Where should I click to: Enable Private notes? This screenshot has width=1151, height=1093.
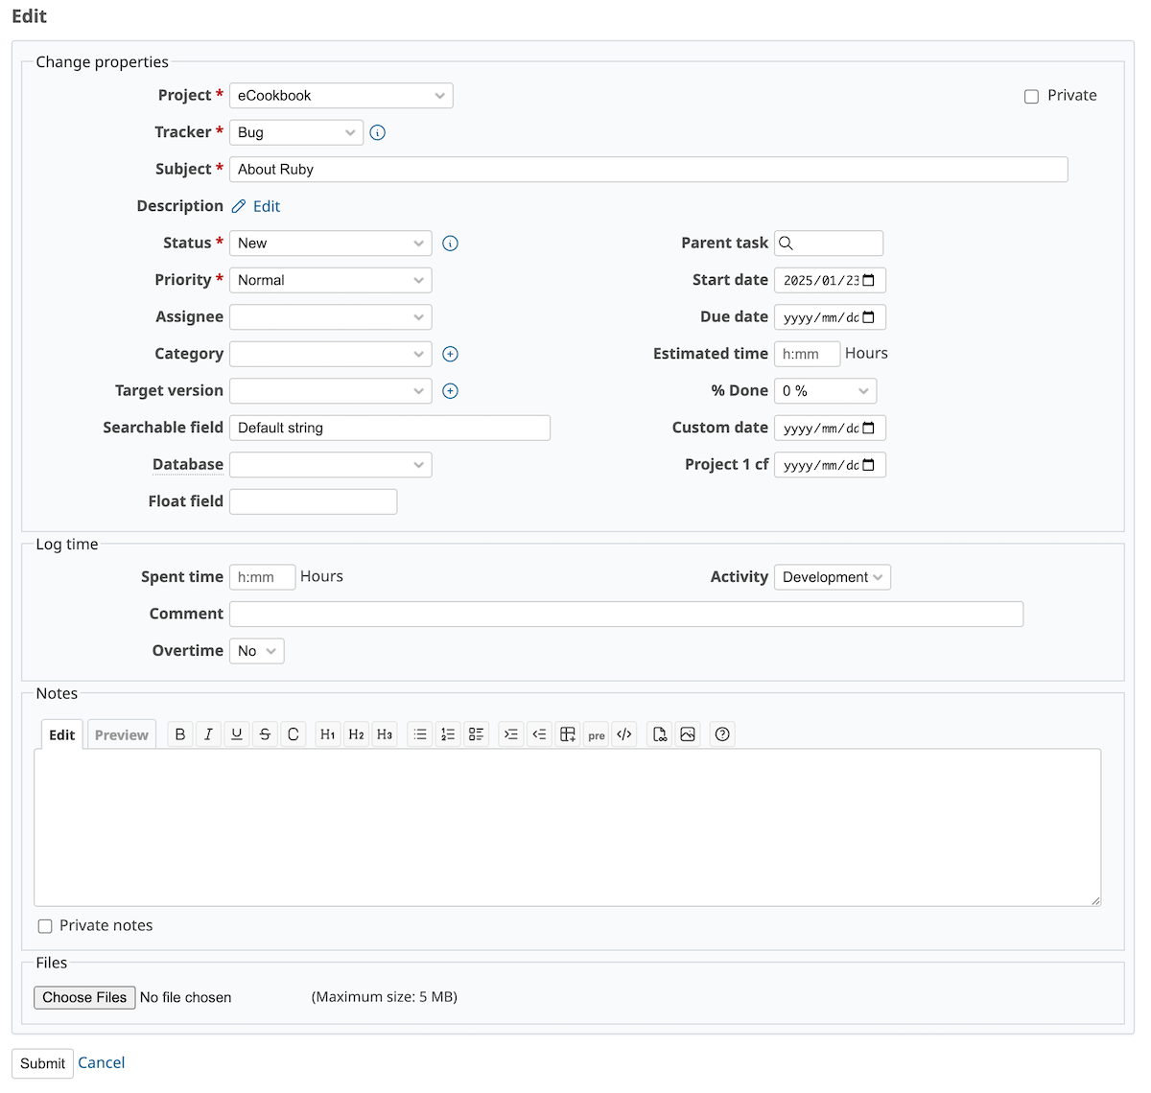(45, 925)
